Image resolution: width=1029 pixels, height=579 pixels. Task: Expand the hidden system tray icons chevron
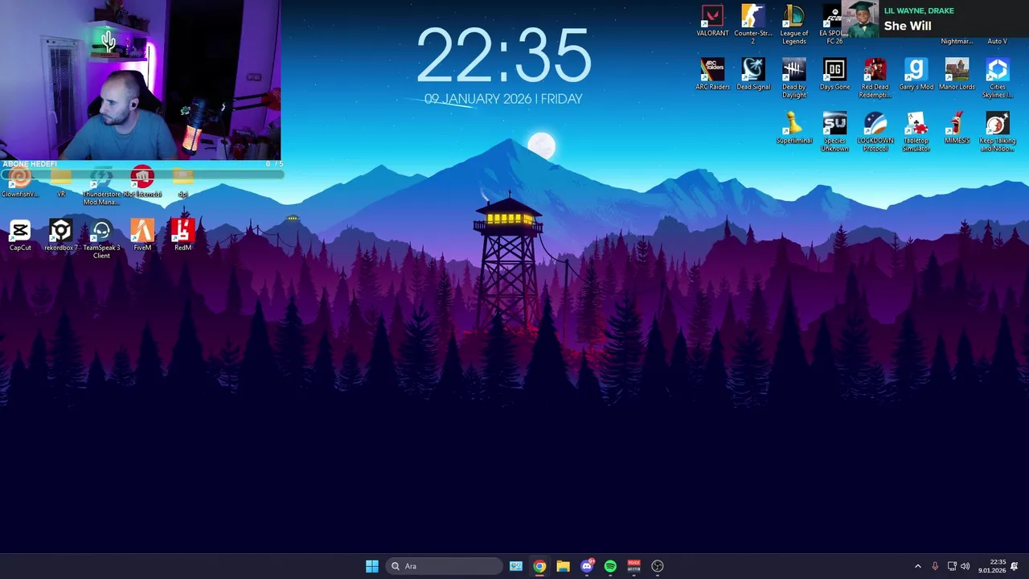918,566
